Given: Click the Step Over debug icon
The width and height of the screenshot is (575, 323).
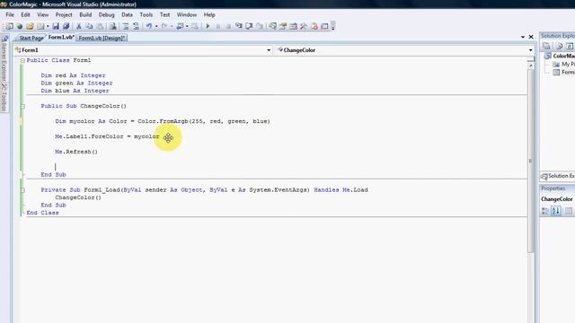Looking at the screenshot, I should click(249, 26).
